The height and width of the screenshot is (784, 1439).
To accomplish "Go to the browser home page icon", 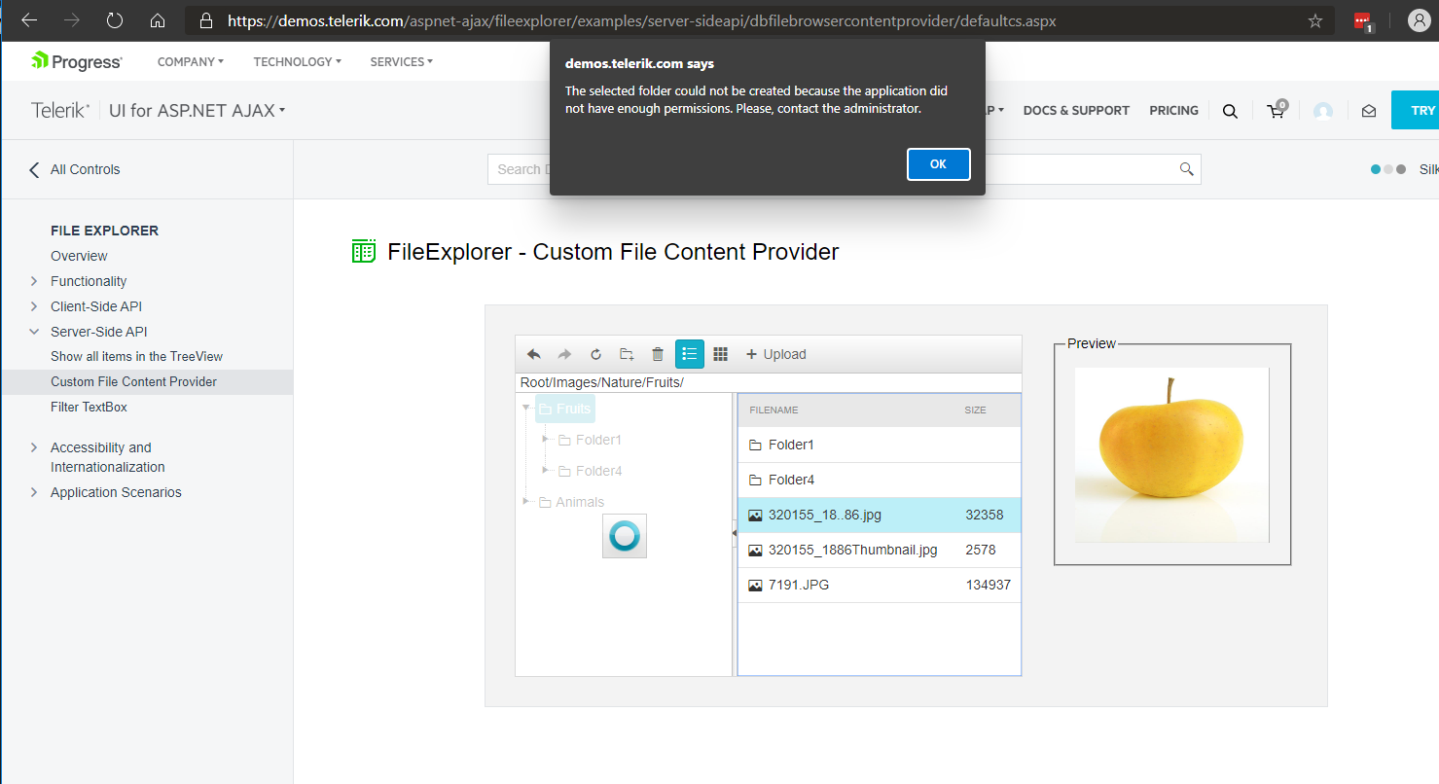I will [158, 20].
